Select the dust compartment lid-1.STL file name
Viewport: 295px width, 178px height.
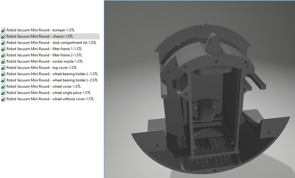(51, 43)
